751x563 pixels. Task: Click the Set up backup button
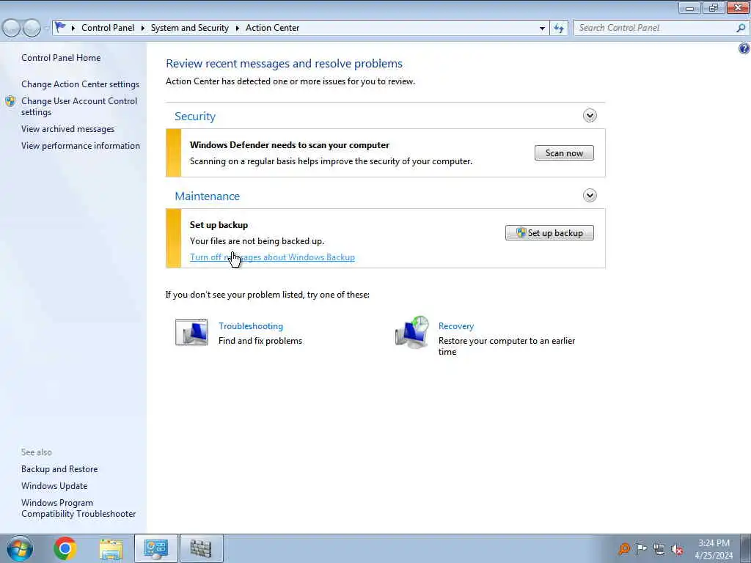pyautogui.click(x=549, y=233)
